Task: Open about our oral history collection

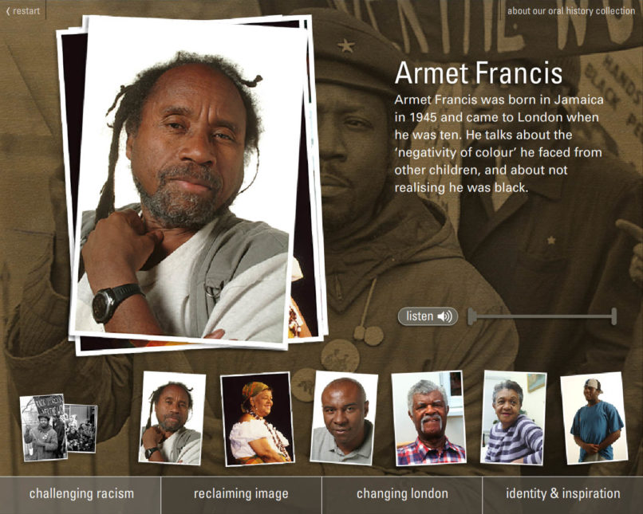Action: (571, 11)
